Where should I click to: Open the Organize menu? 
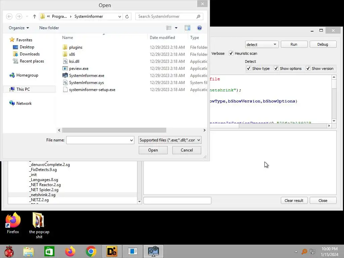19,28
